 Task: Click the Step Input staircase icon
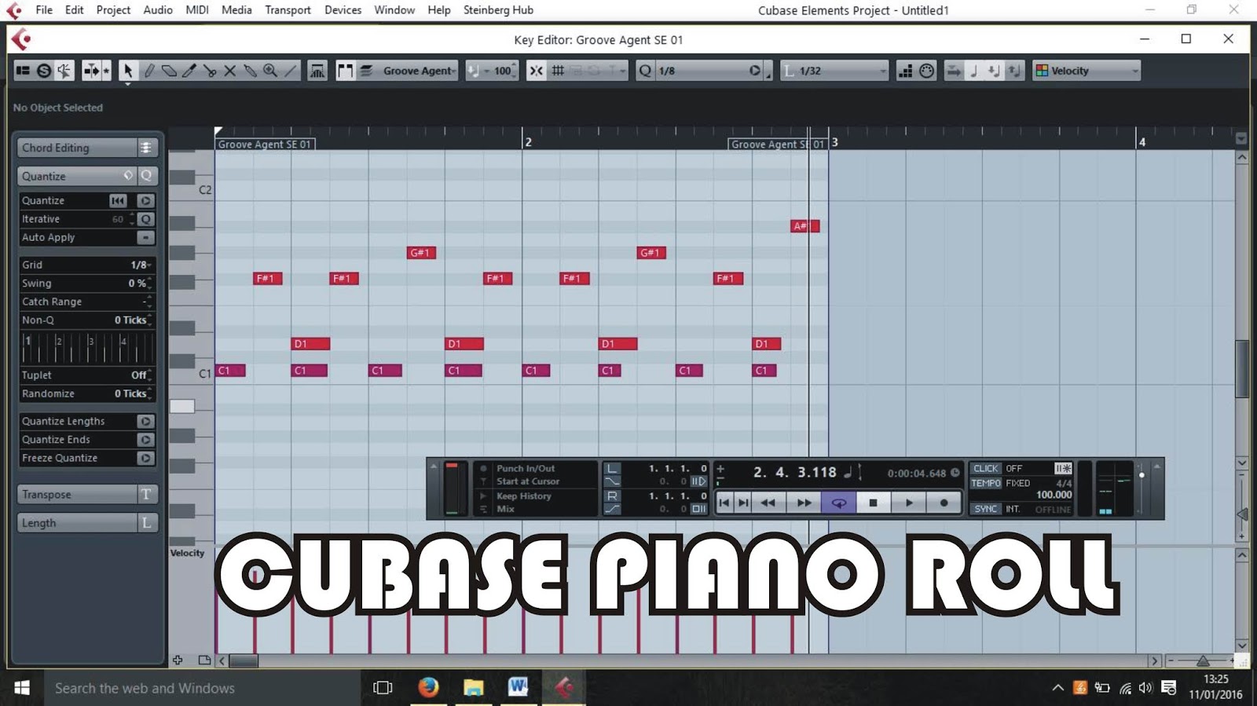pyautogui.click(x=906, y=71)
